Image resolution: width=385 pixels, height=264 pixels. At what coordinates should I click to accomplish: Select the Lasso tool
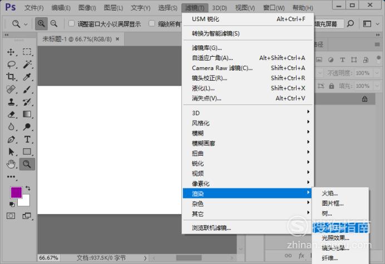tap(11, 64)
